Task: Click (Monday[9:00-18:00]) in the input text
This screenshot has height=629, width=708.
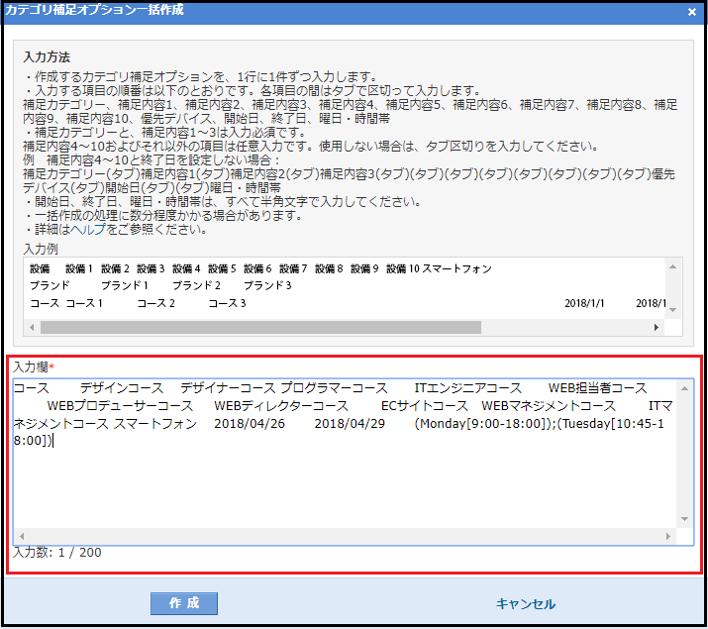Action: pos(481,424)
